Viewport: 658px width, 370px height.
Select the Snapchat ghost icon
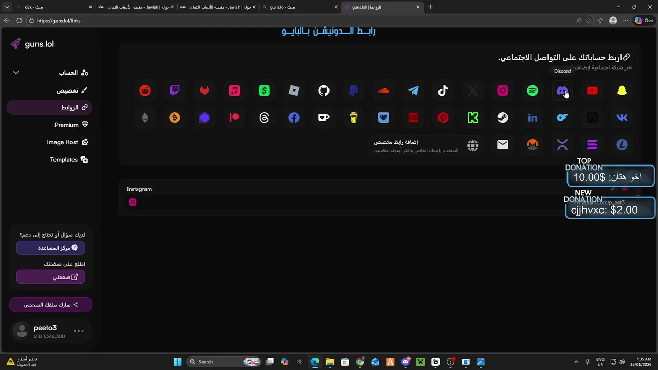click(622, 91)
